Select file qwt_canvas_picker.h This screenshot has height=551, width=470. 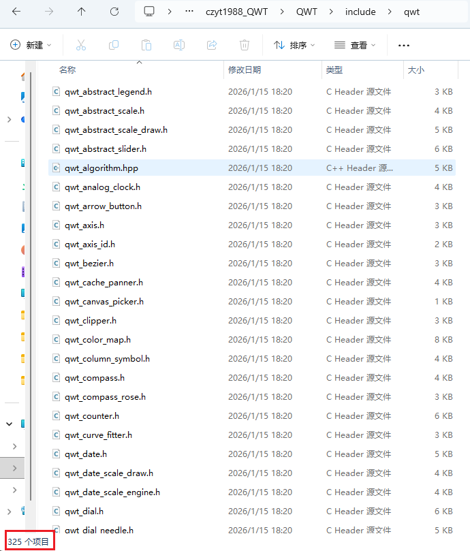coord(252,302)
